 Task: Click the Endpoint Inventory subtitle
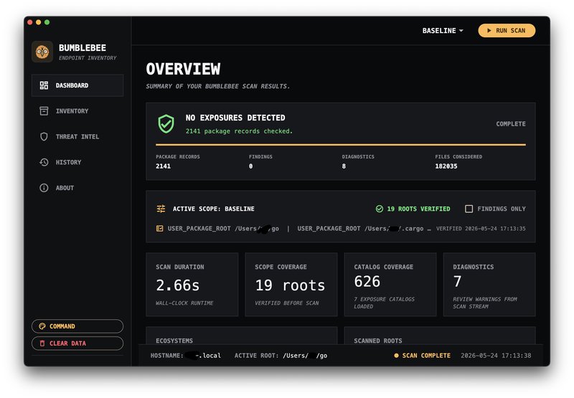click(88, 58)
